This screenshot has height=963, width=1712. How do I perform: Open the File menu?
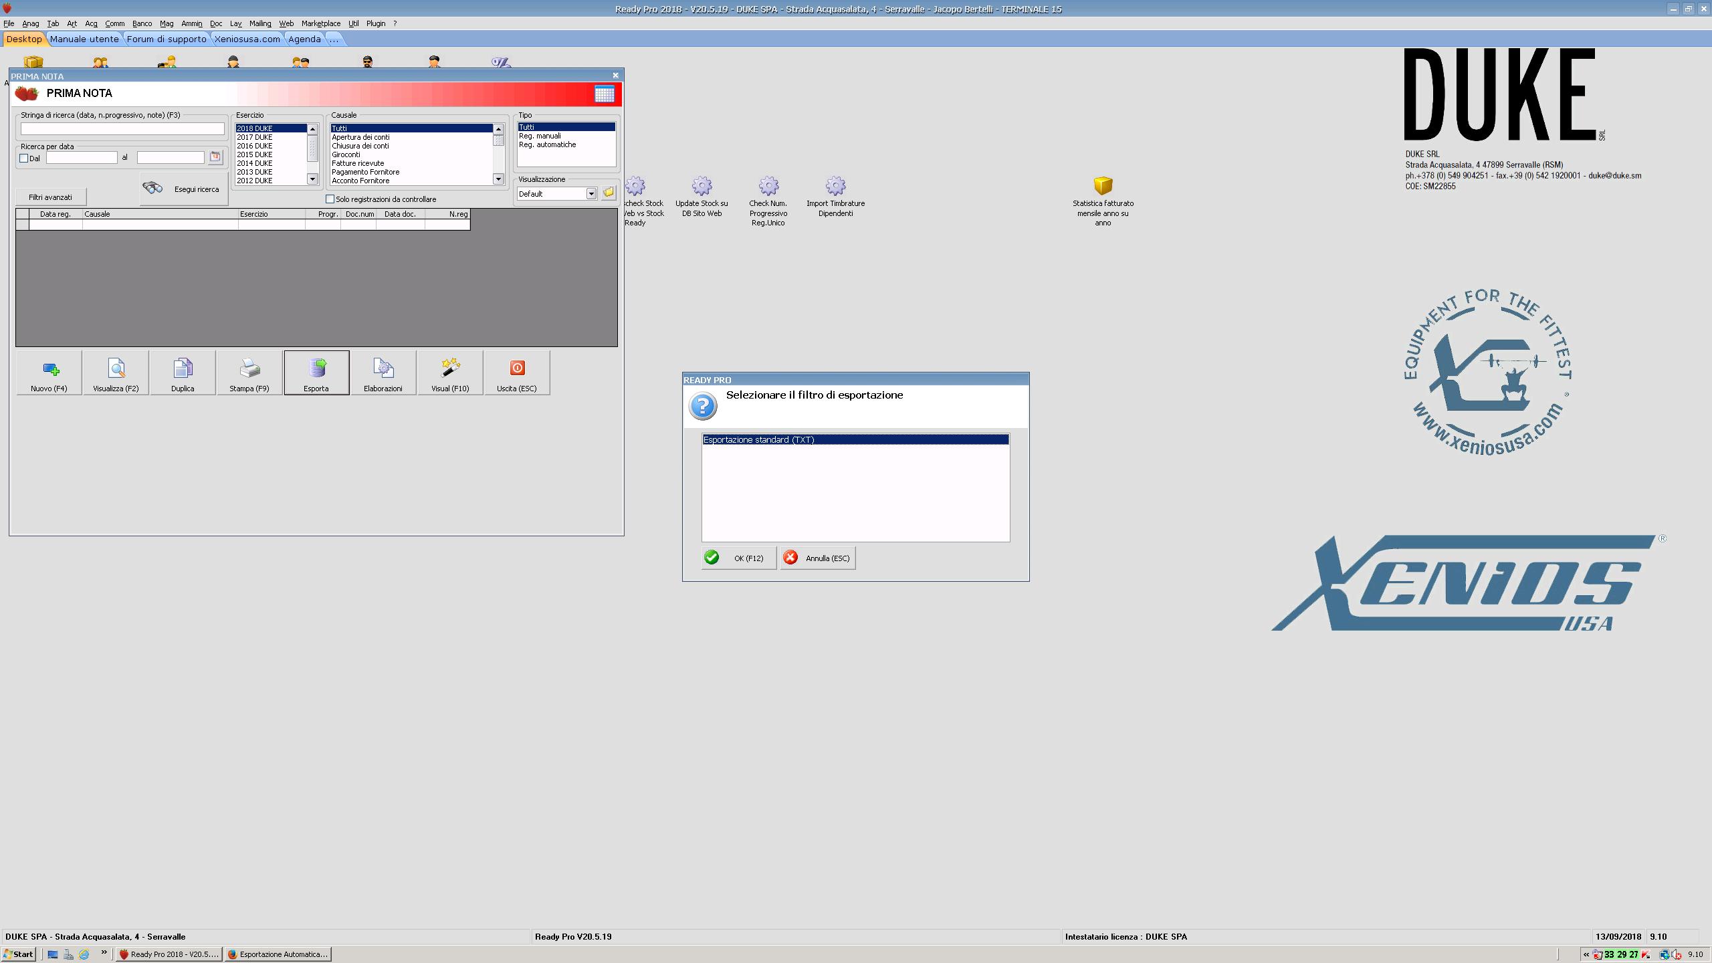point(9,23)
